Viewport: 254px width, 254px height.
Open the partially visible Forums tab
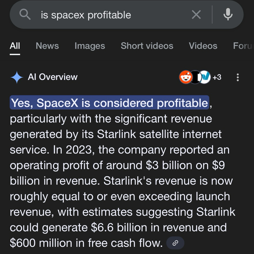click(x=243, y=46)
